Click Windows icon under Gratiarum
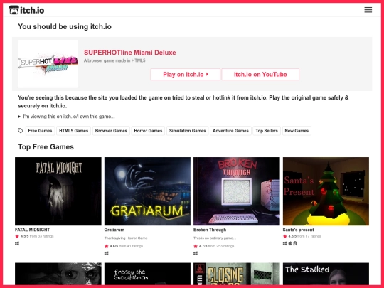 106,253
